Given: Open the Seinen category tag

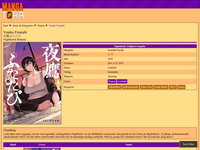Looking at the screenshot, I should [181, 87].
